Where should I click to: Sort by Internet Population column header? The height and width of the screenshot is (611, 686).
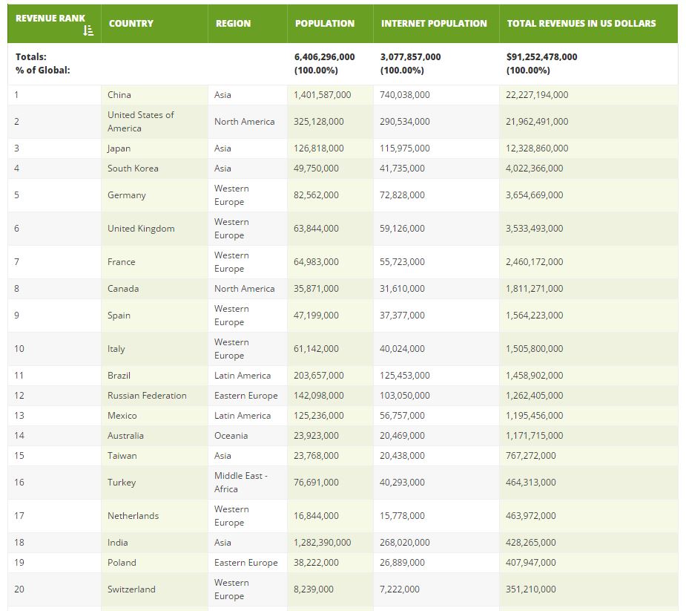coord(436,24)
